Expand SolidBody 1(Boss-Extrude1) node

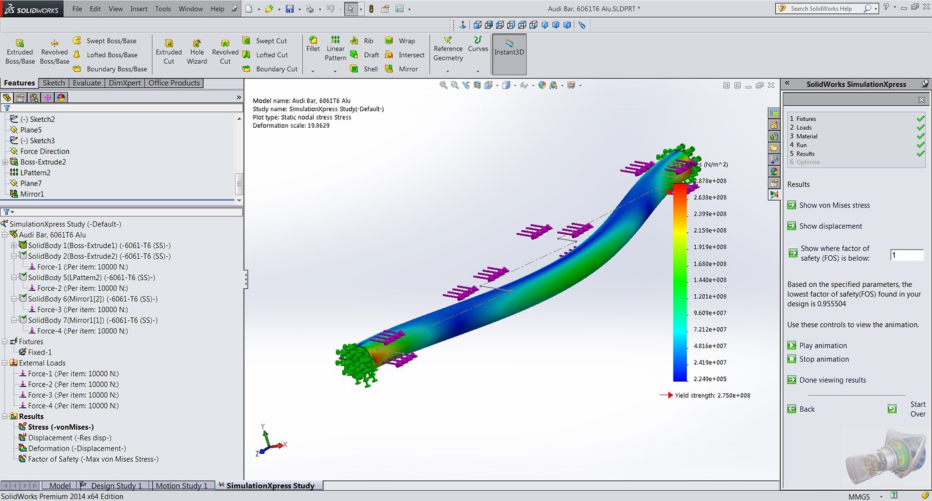(x=14, y=246)
